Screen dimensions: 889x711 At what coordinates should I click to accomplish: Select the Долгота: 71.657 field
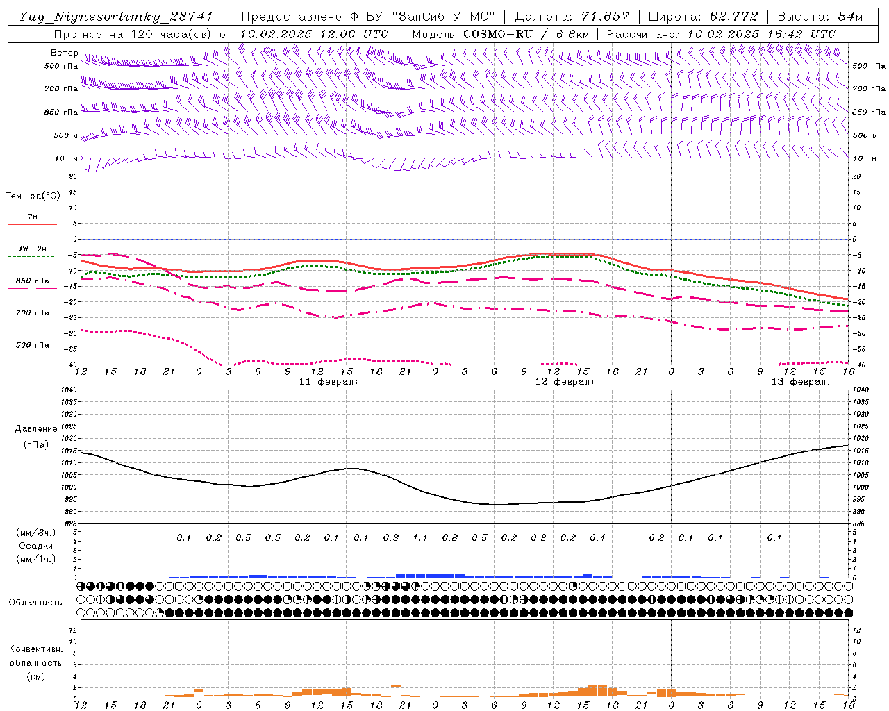[x=572, y=17]
